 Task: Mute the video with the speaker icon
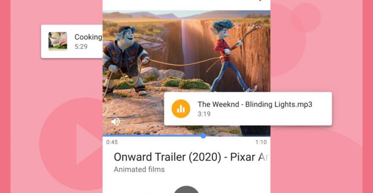[x=116, y=122]
